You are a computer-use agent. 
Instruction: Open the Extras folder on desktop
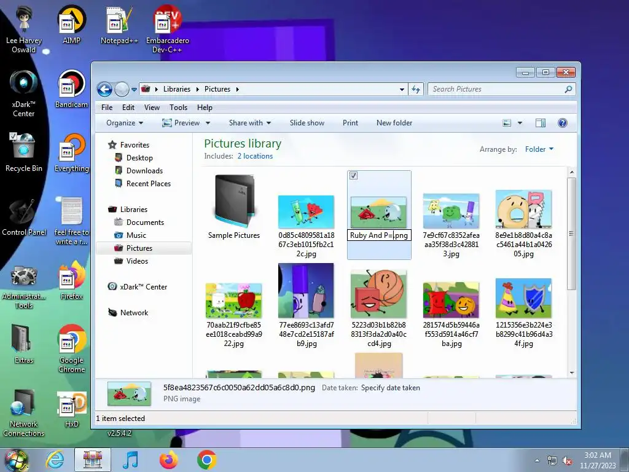pos(24,344)
